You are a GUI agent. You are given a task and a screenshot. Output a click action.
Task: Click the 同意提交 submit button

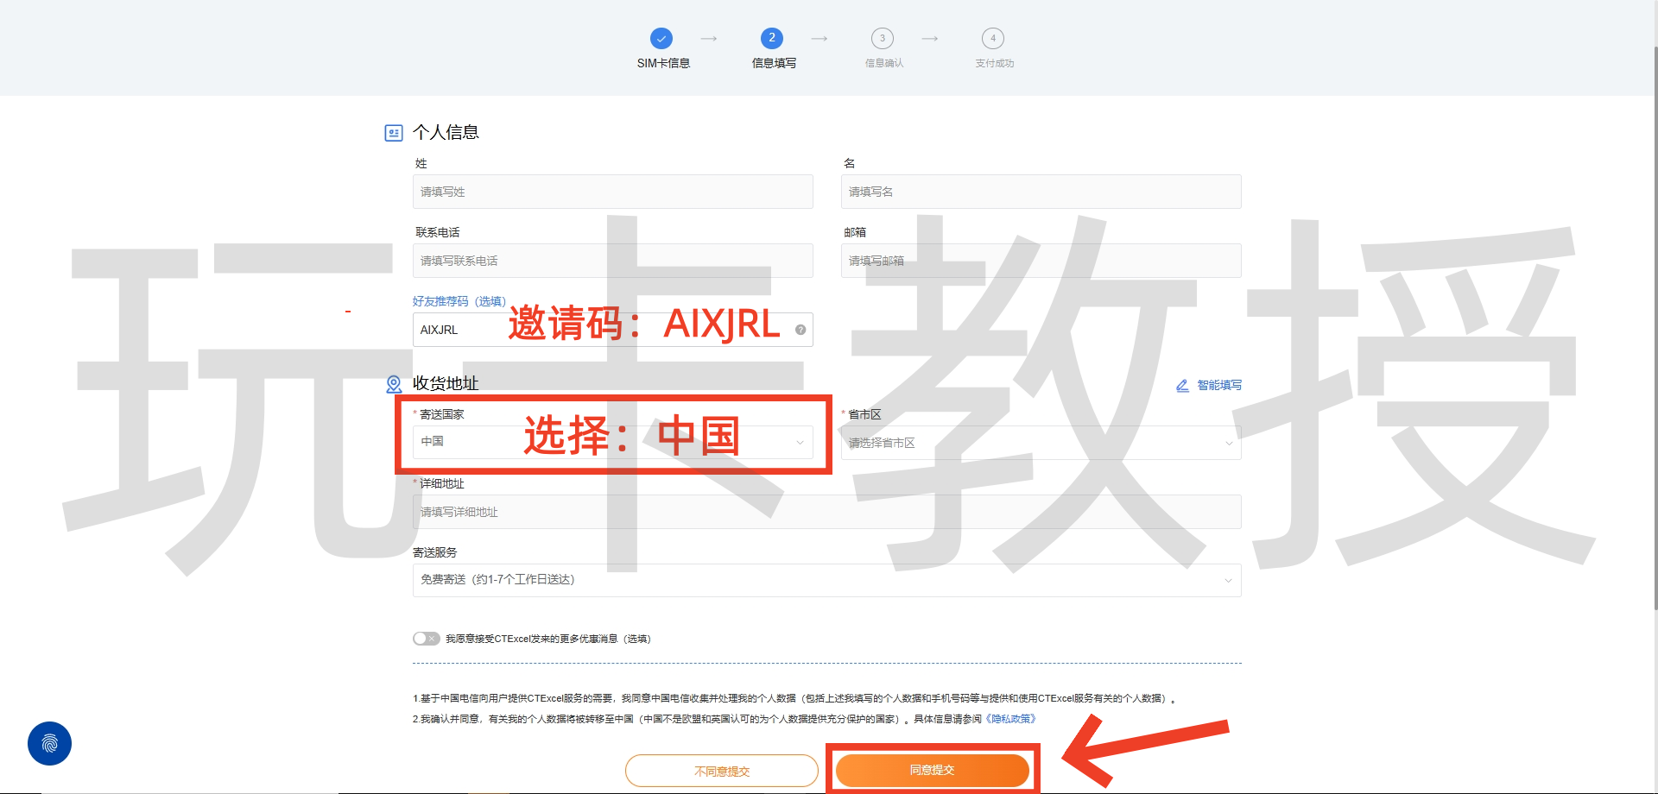tap(933, 769)
